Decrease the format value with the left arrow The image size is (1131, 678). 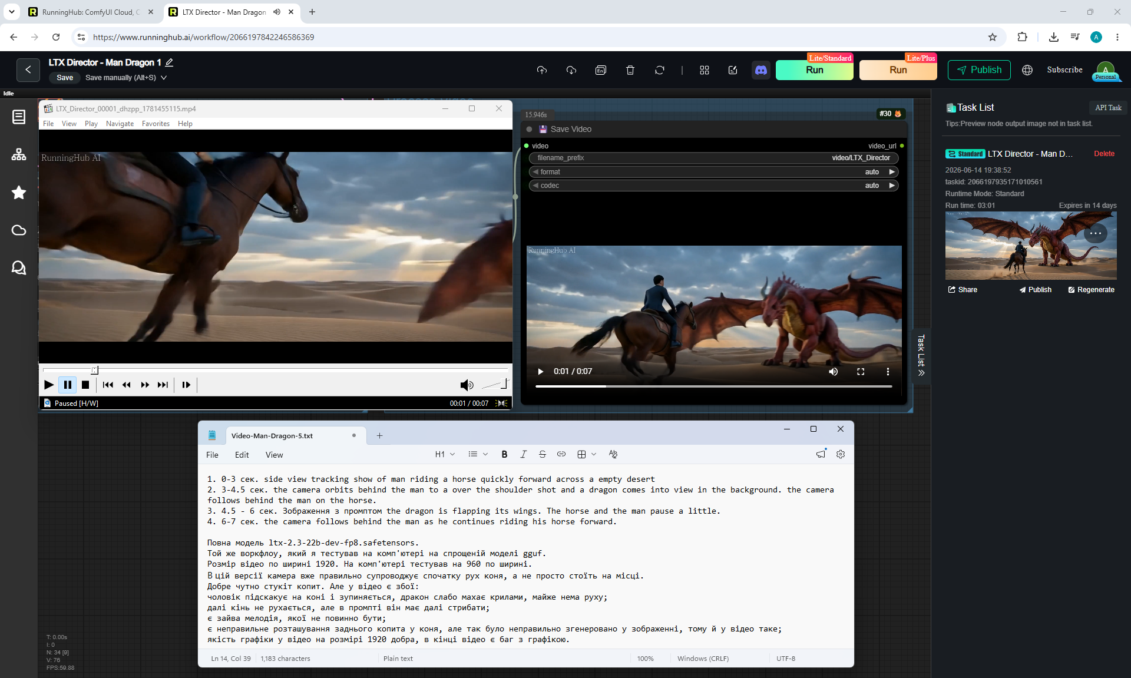coord(535,172)
